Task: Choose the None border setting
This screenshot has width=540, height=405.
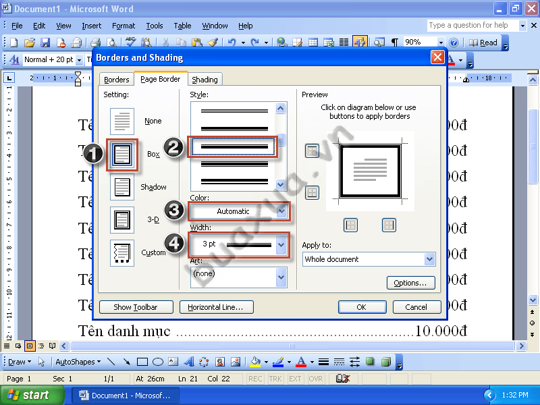Action: [122, 122]
